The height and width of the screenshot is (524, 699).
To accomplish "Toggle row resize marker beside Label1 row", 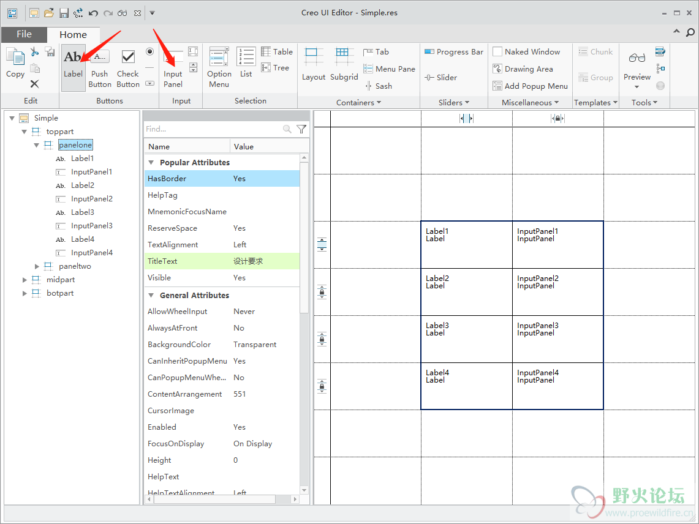I will tap(322, 244).
